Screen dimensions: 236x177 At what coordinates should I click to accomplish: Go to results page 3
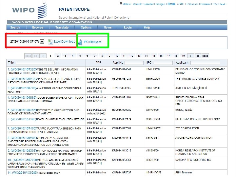[65, 56]
